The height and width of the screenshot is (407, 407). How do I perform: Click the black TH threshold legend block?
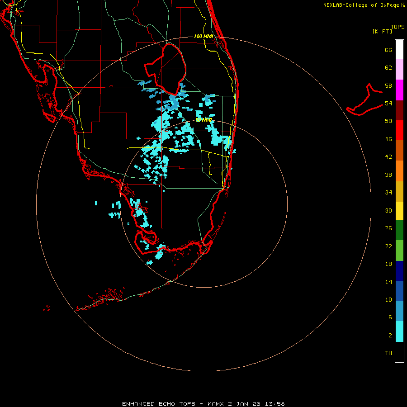(399, 352)
